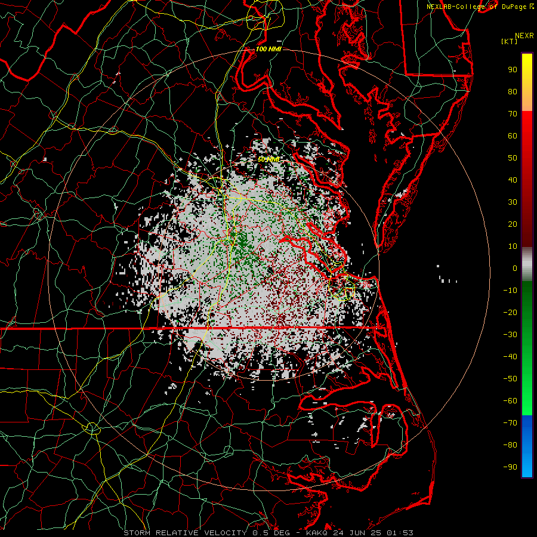Viewport: 537px width, 537px height.
Task: Click the 50 NMI range ring label
Action: 268,159
